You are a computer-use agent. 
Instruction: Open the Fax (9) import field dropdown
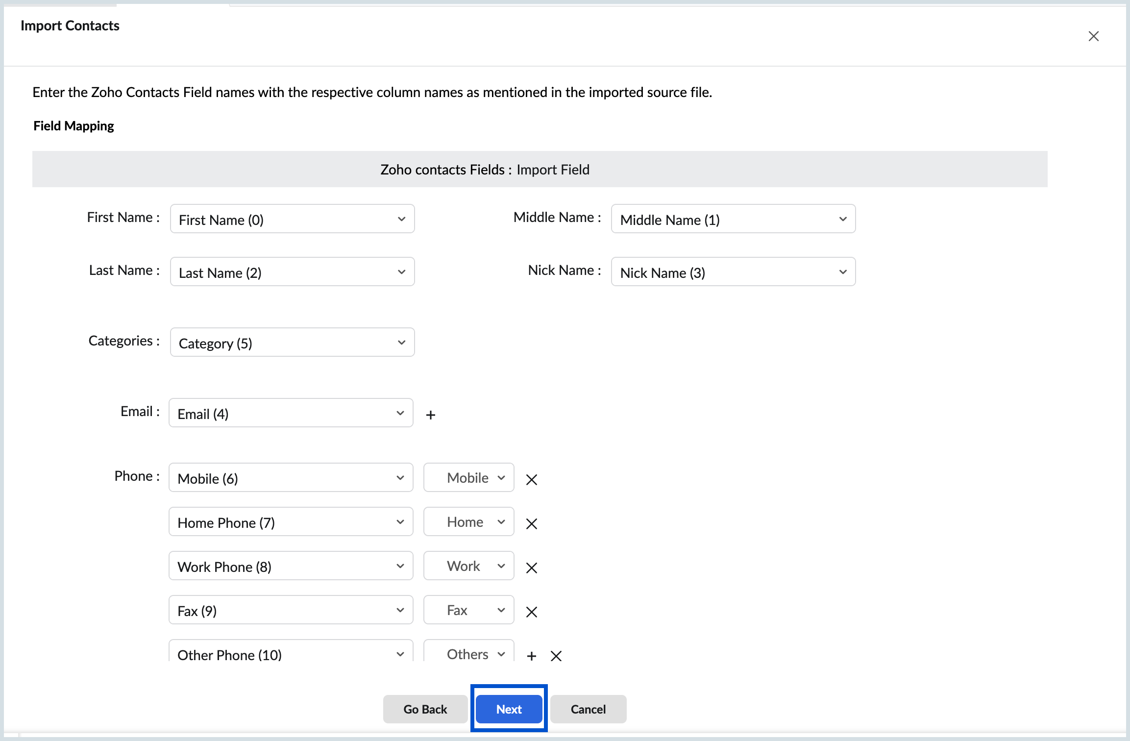click(291, 610)
